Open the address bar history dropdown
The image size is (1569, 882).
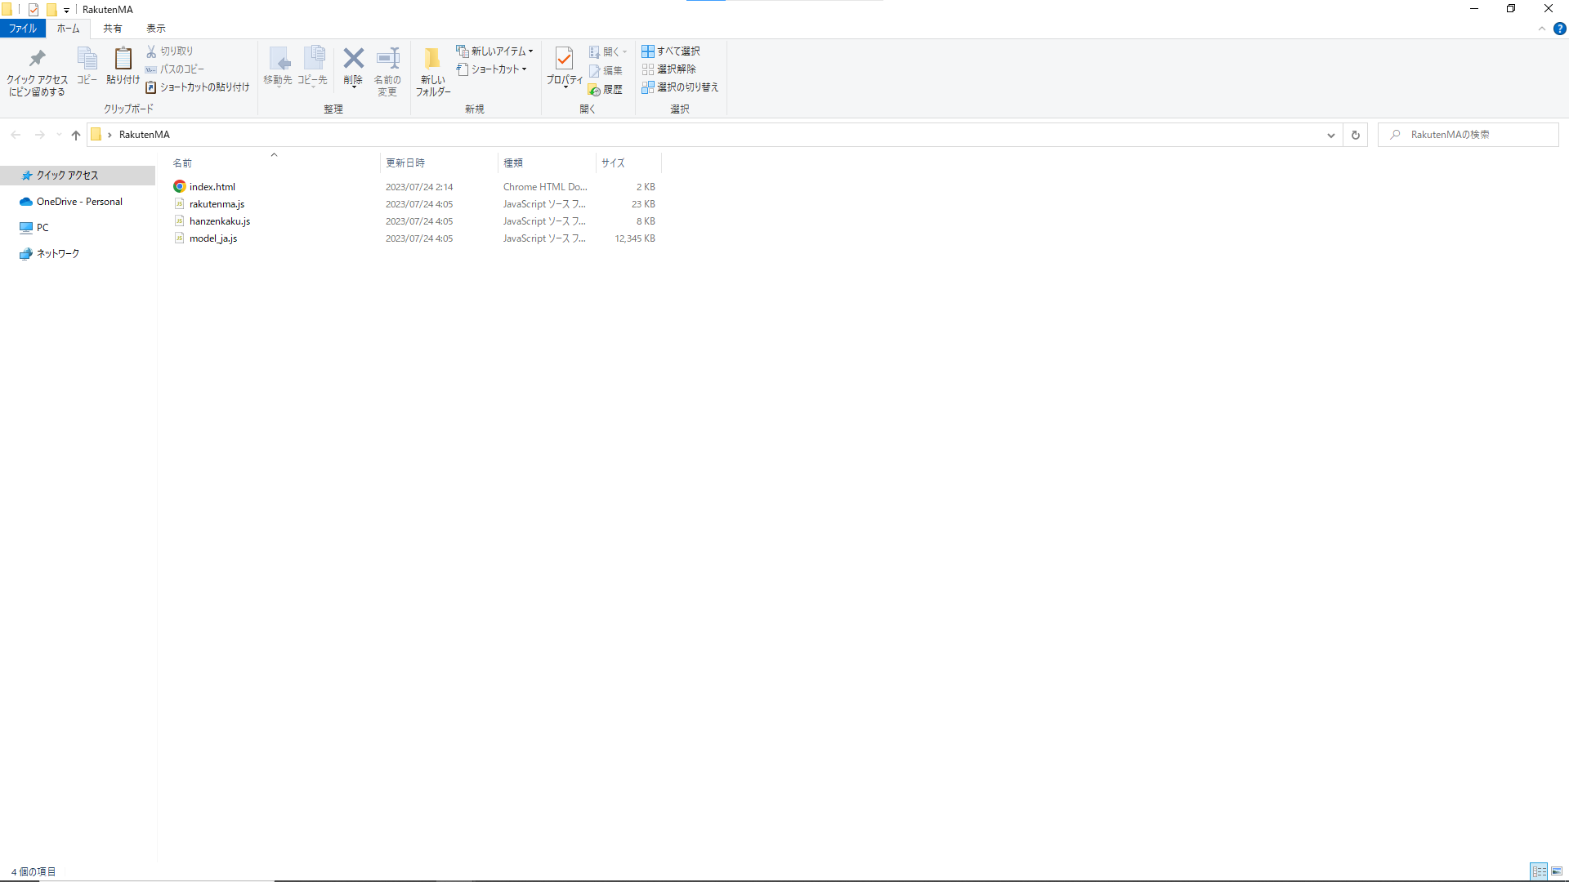coord(1330,135)
